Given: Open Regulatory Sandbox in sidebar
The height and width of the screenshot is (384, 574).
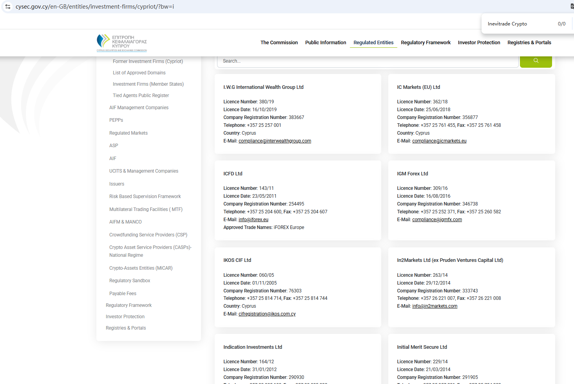Looking at the screenshot, I should [130, 281].
